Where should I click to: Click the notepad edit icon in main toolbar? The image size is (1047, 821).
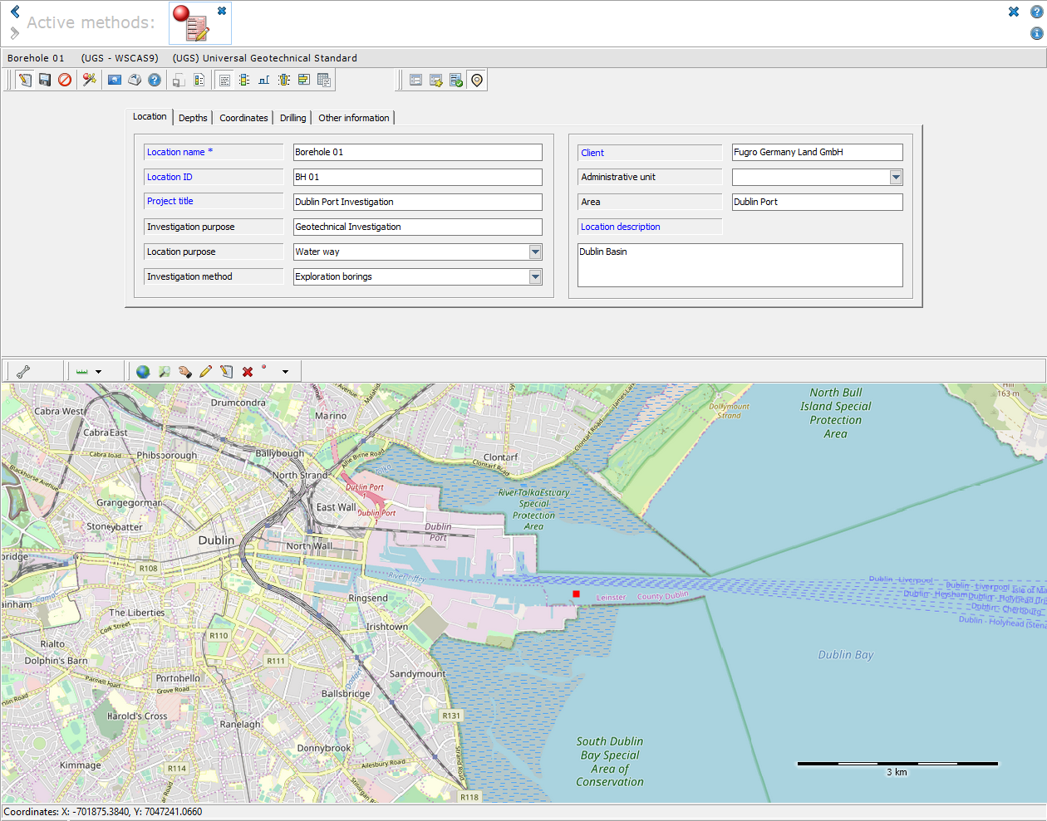25,80
